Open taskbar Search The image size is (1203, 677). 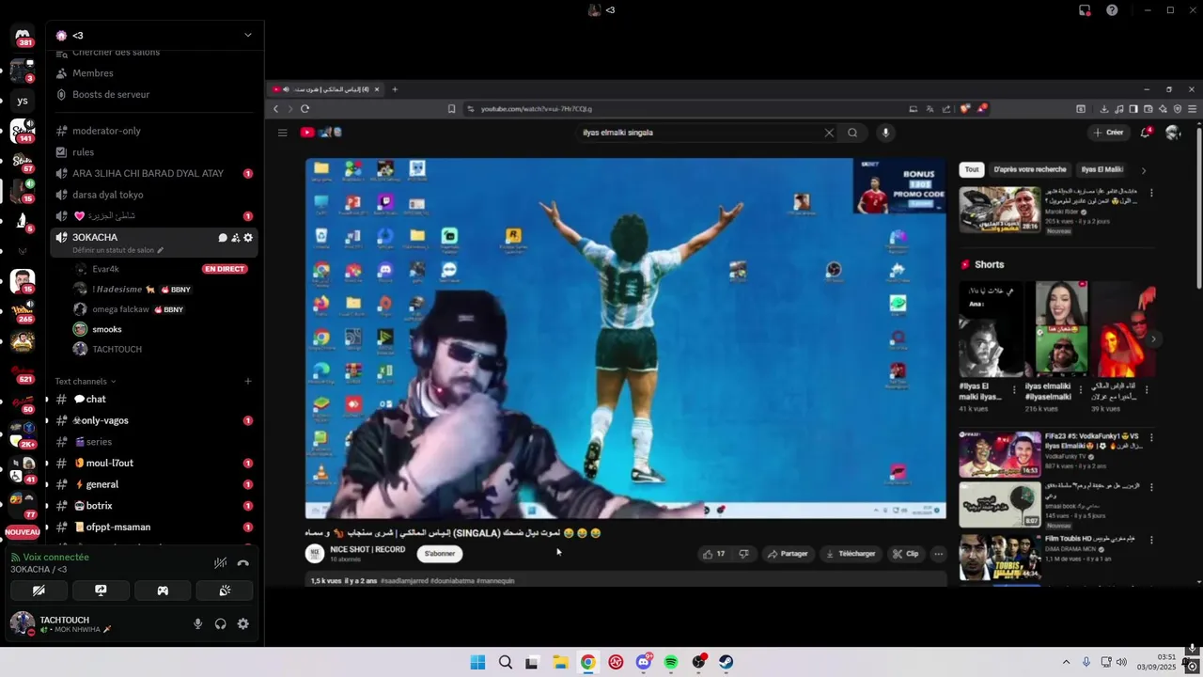(x=506, y=662)
